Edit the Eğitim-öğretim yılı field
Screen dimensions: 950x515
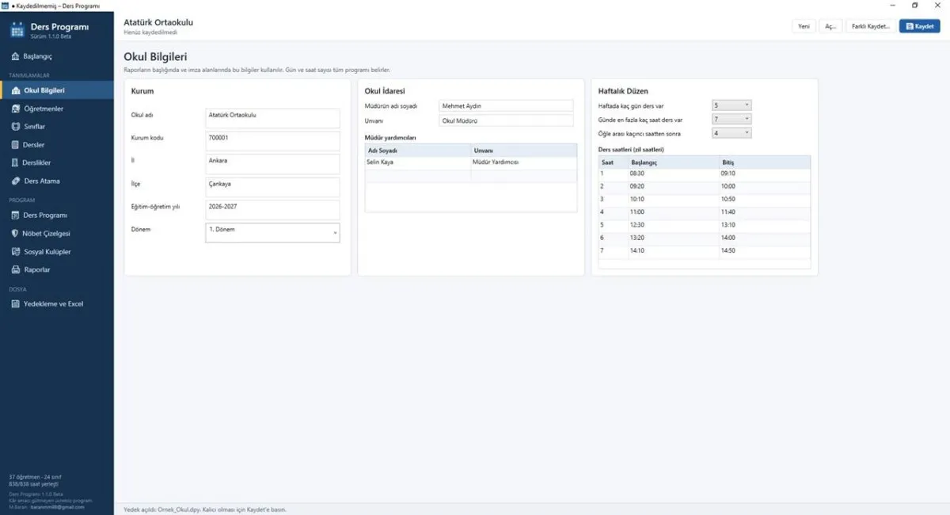[x=272, y=210]
